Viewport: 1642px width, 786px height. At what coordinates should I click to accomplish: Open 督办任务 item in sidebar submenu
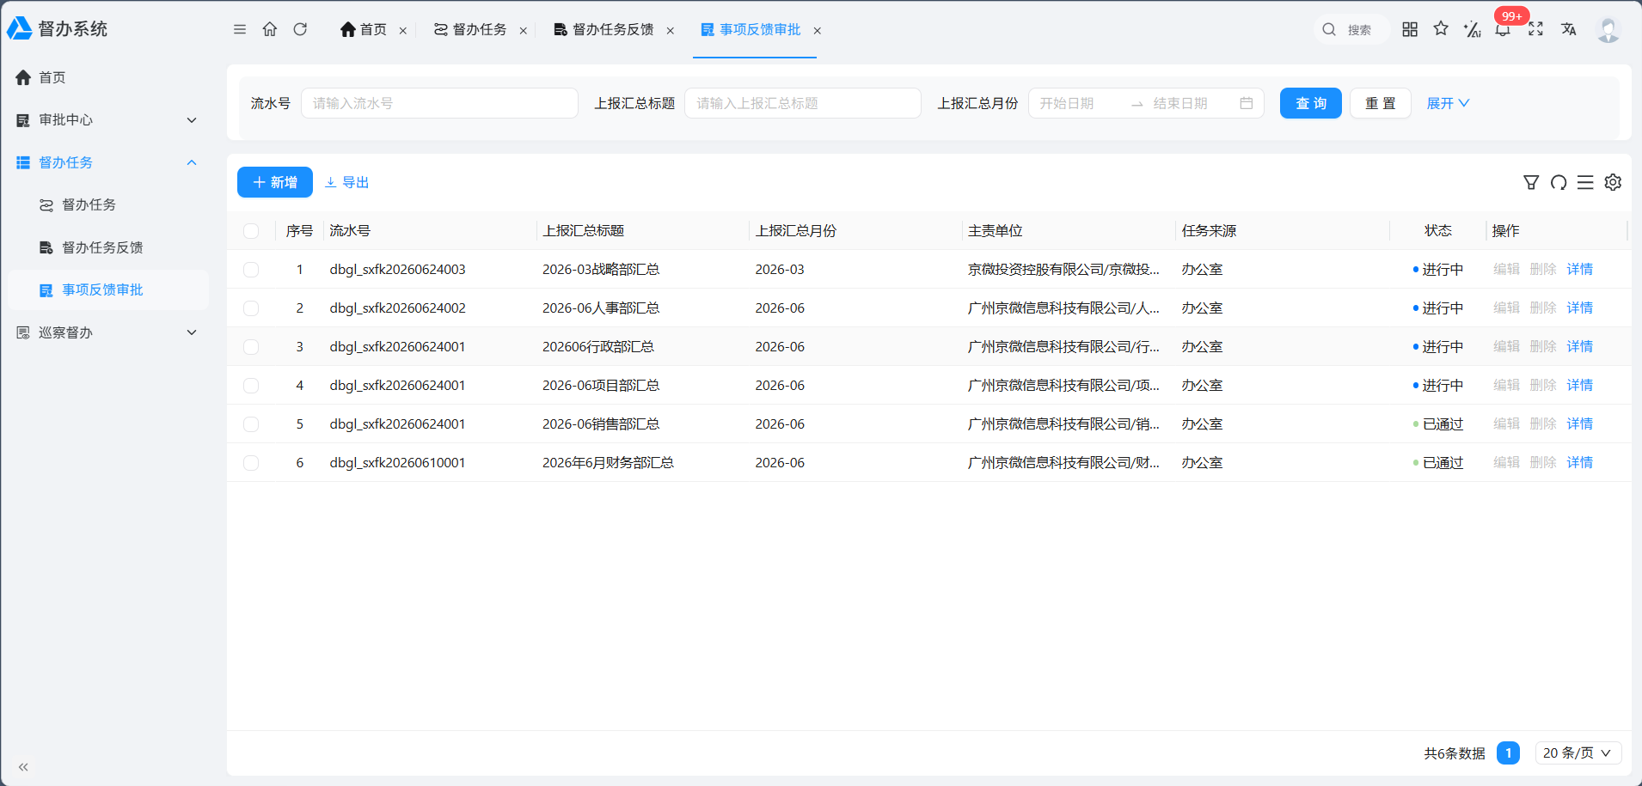[x=107, y=204]
